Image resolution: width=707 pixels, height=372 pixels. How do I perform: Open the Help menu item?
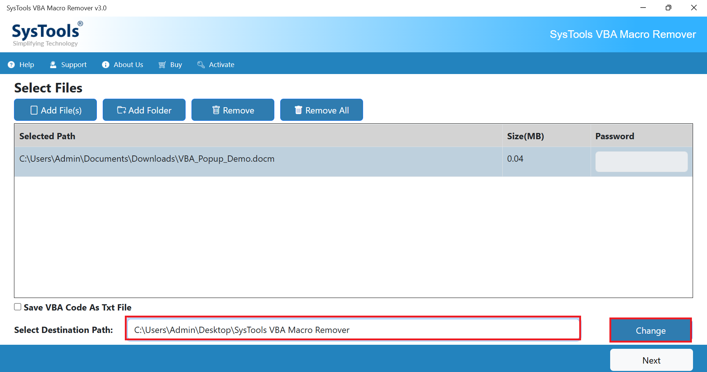(21, 65)
